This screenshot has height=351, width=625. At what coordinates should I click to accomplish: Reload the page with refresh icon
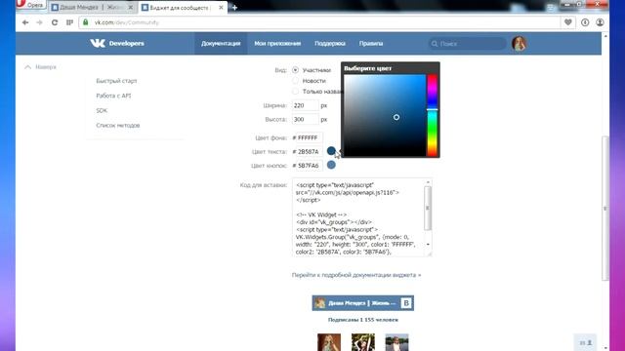(x=55, y=22)
